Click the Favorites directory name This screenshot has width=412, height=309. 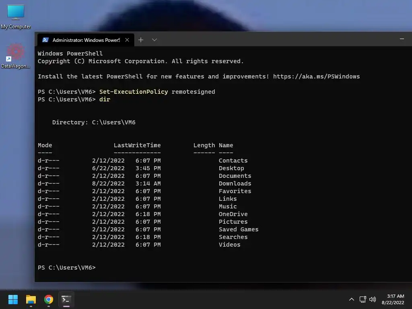(x=235, y=191)
